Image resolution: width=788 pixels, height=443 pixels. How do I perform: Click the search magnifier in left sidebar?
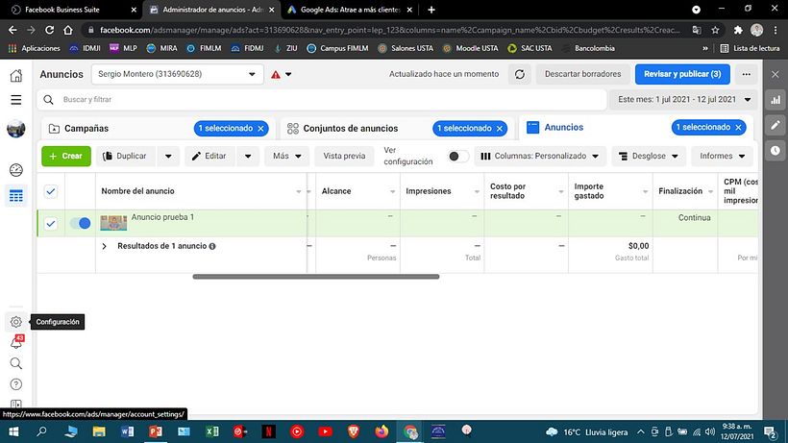click(x=16, y=363)
